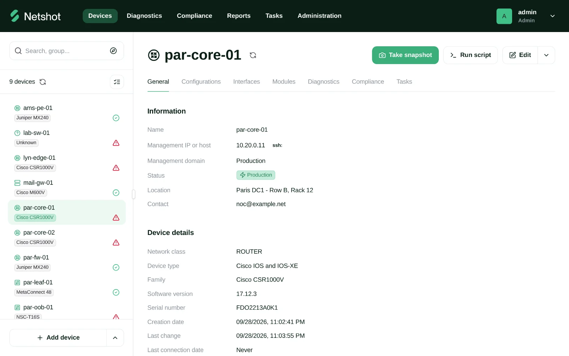Switch to device Tasks tab
Image resolution: width=569 pixels, height=356 pixels.
point(404,82)
